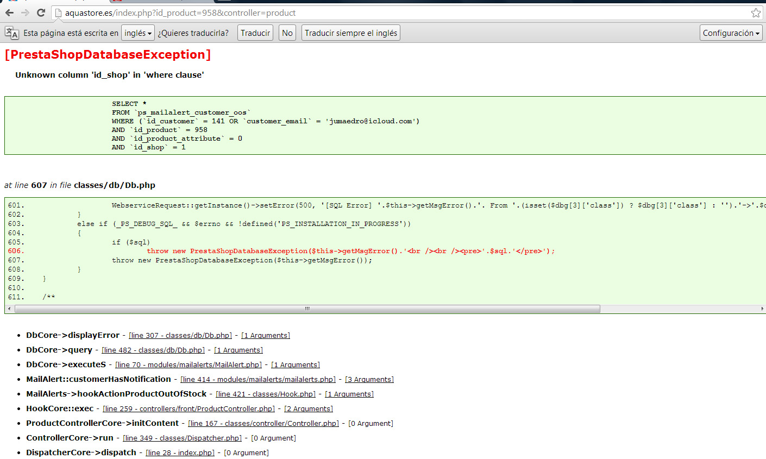Open the Configuración dropdown menu

coord(731,33)
